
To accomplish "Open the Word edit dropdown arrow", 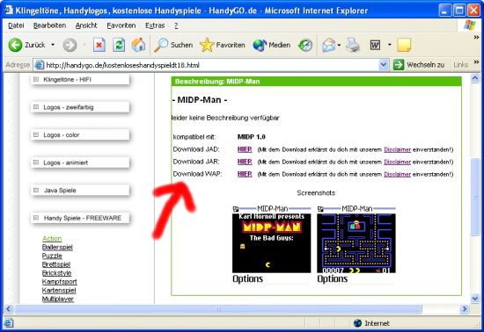I will click(x=390, y=45).
